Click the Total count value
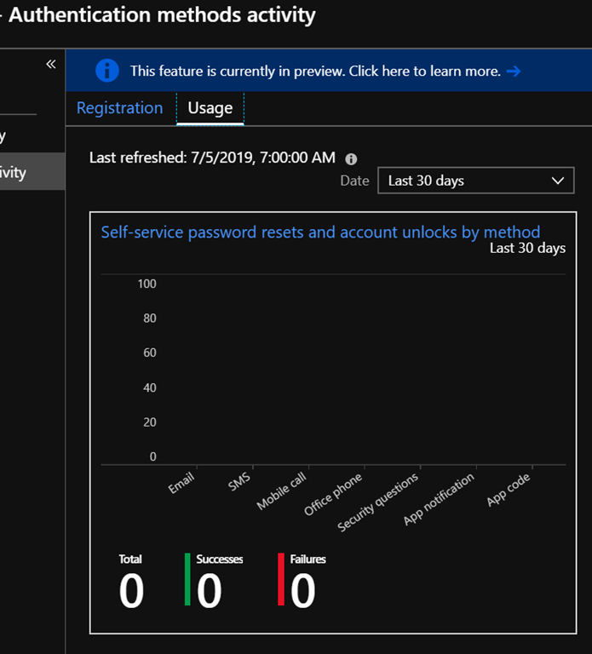592x654 pixels. 131,591
